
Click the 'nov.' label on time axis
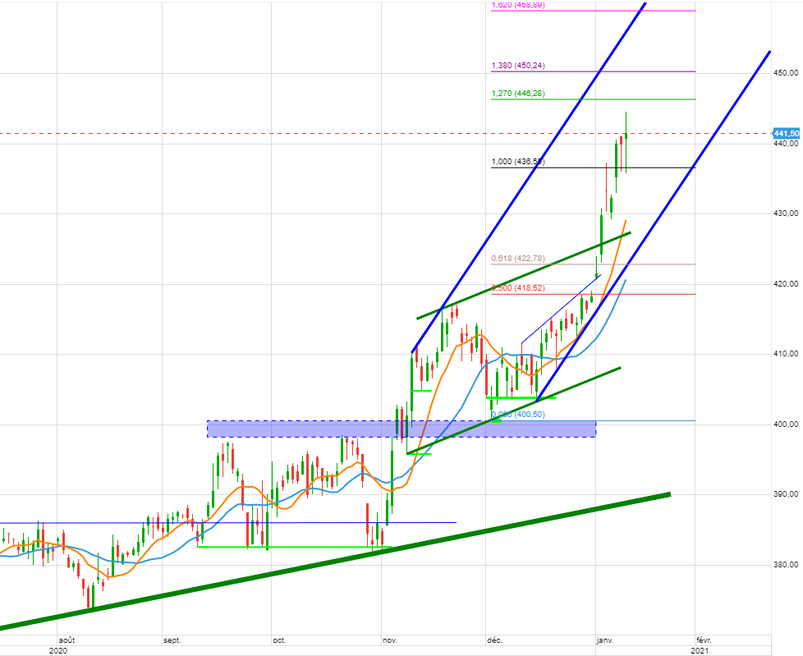pos(390,639)
